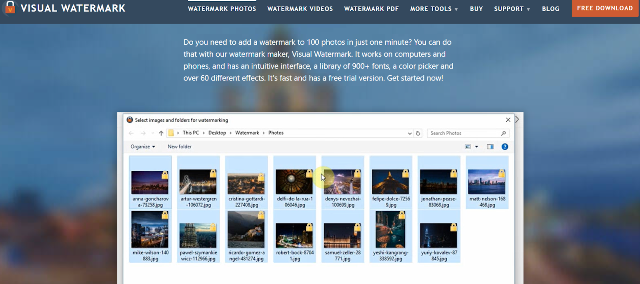Open the Blog link
640x284 pixels.
coord(550,9)
